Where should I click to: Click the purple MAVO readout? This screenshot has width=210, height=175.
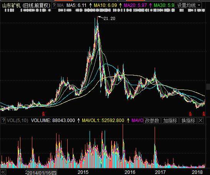pyautogui.click(x=137, y=121)
